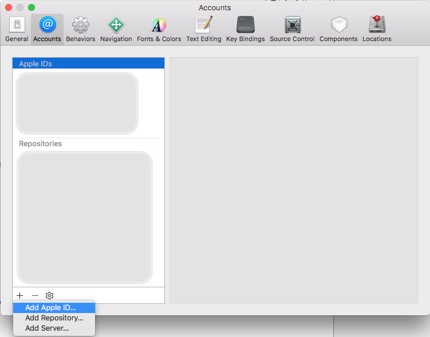This screenshot has height=337, width=430.
Task: Select the Apple IDs header row
Action: pos(88,63)
